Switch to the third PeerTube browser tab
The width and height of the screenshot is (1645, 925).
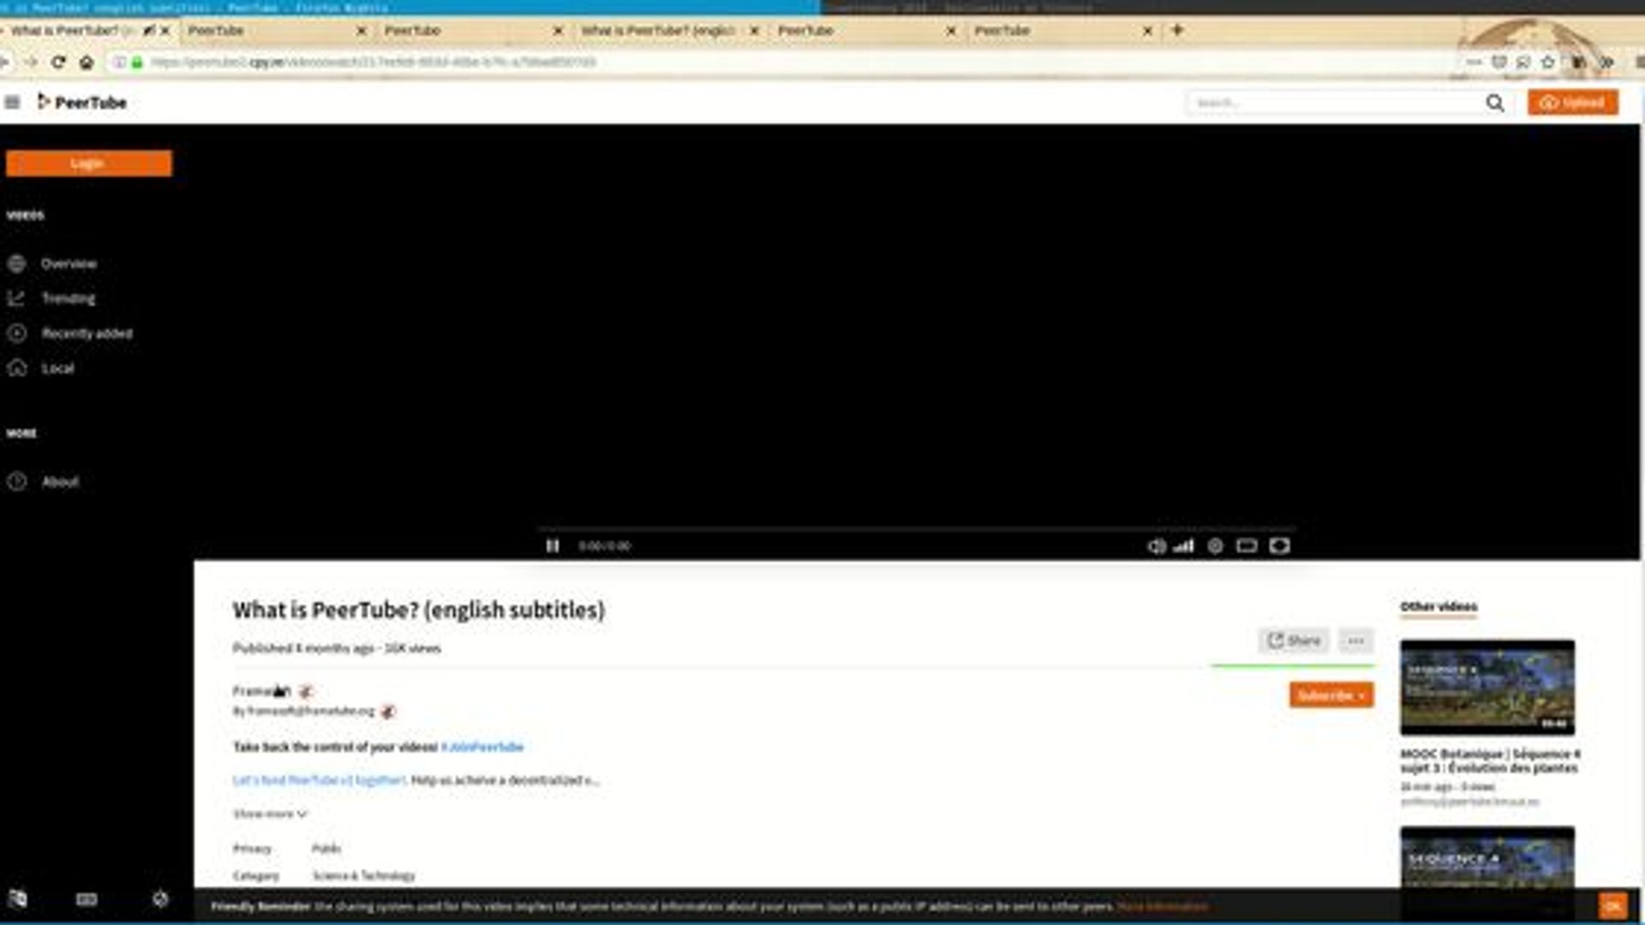[x=471, y=30]
